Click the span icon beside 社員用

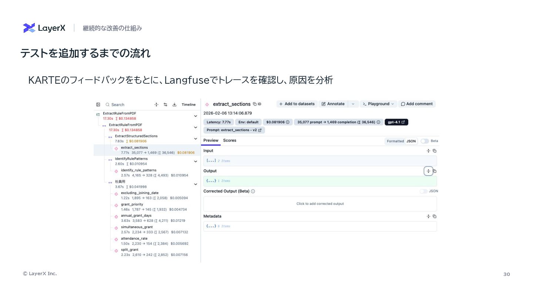[110, 183]
